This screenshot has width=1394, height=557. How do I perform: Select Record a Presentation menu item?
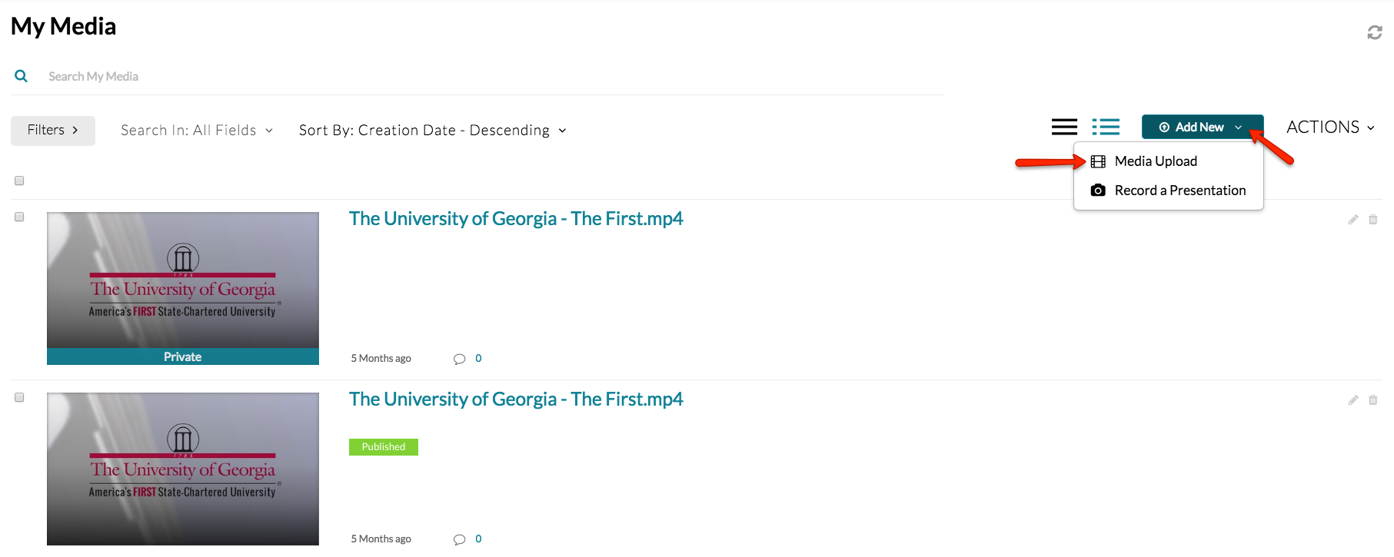pos(1179,191)
